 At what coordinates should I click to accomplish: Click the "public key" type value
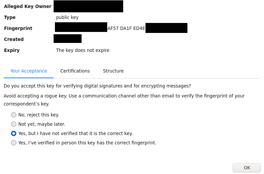tap(67, 17)
